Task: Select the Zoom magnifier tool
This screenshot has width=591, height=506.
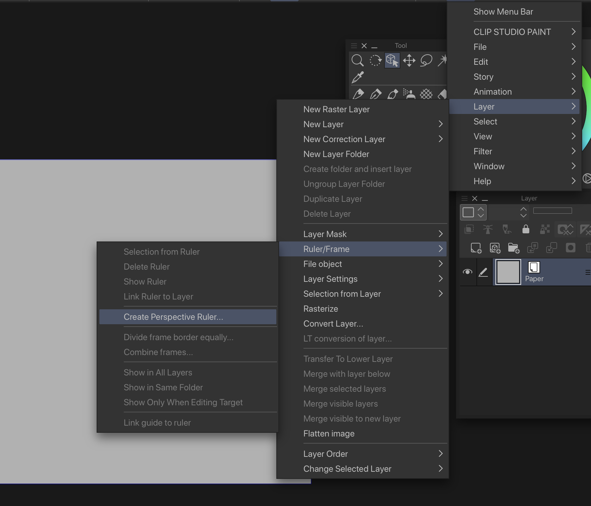Action: (x=357, y=61)
